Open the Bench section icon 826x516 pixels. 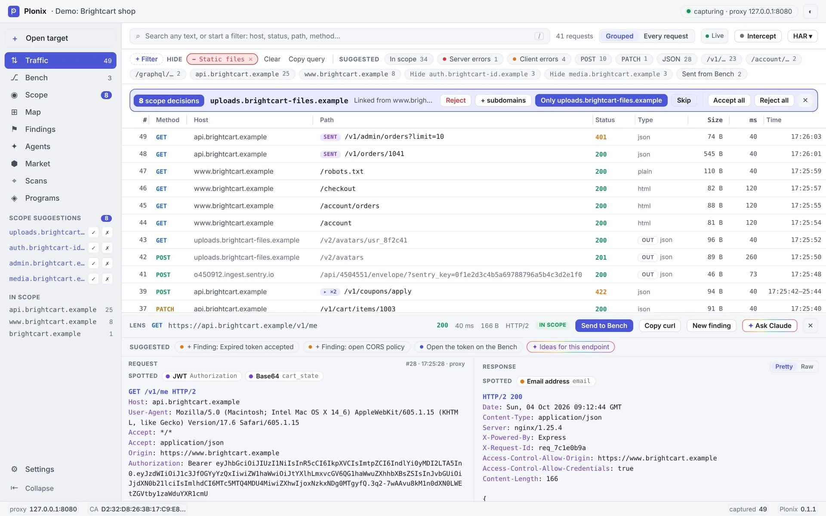tap(15, 78)
